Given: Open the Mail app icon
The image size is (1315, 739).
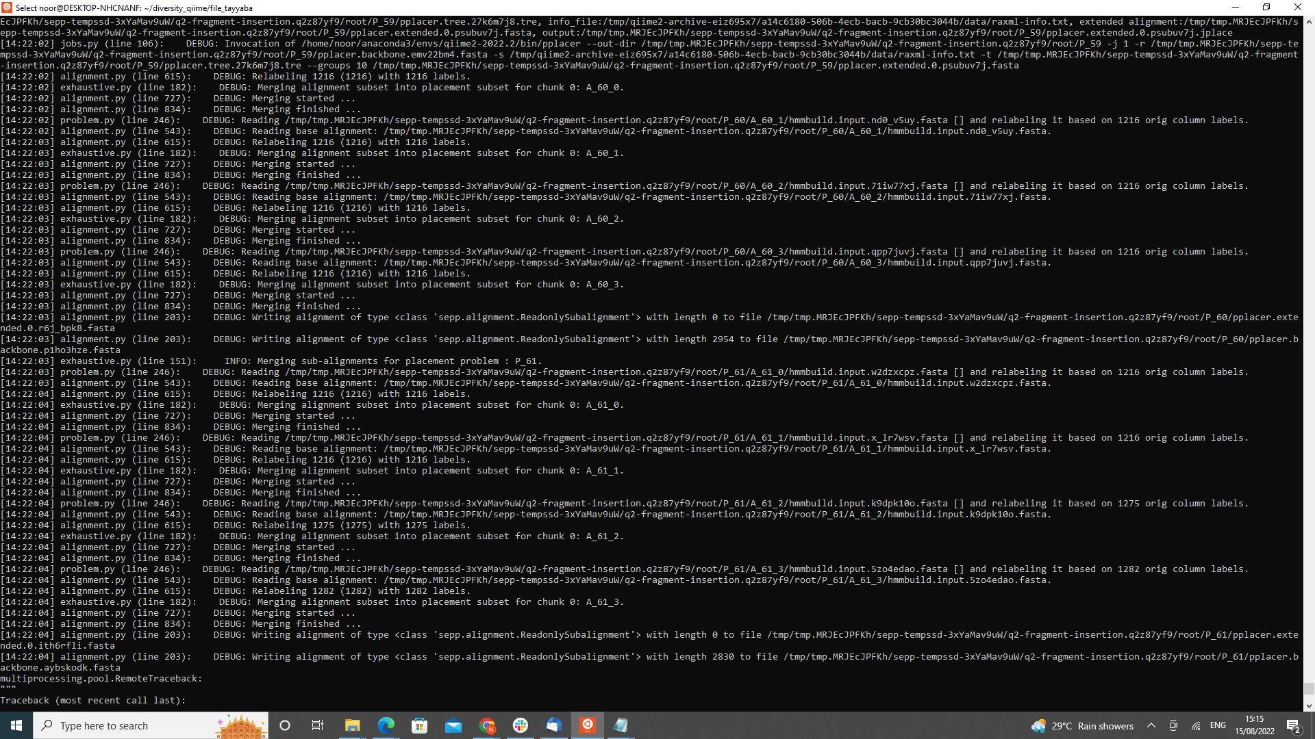Looking at the screenshot, I should click(x=453, y=725).
